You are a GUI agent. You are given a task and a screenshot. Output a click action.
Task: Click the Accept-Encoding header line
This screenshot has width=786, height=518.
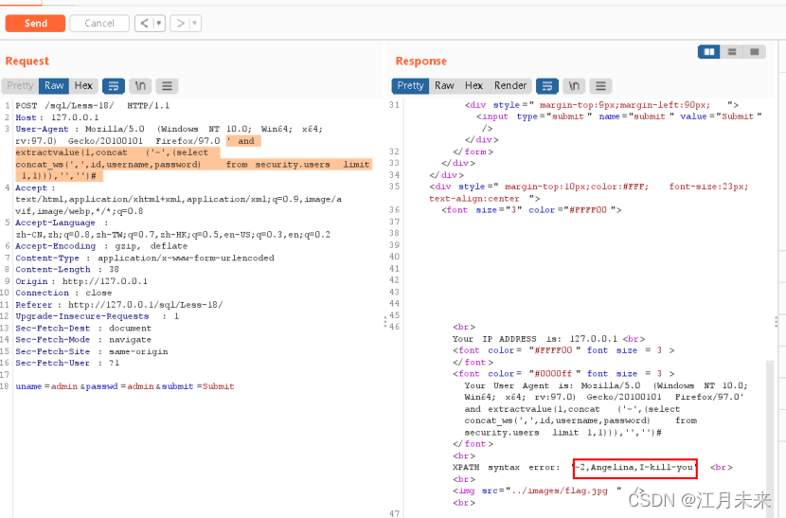101,245
